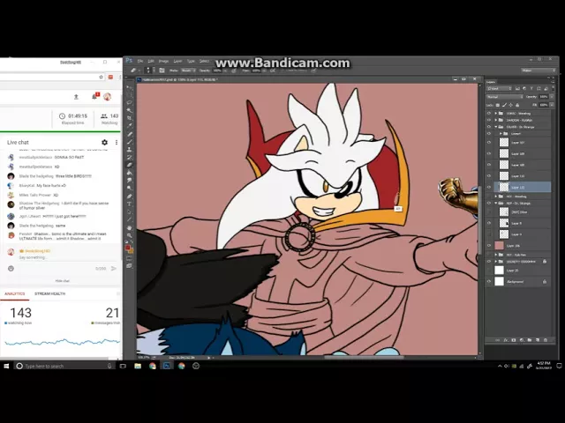Select the Crop tool
This screenshot has height=423, width=565.
130,118
